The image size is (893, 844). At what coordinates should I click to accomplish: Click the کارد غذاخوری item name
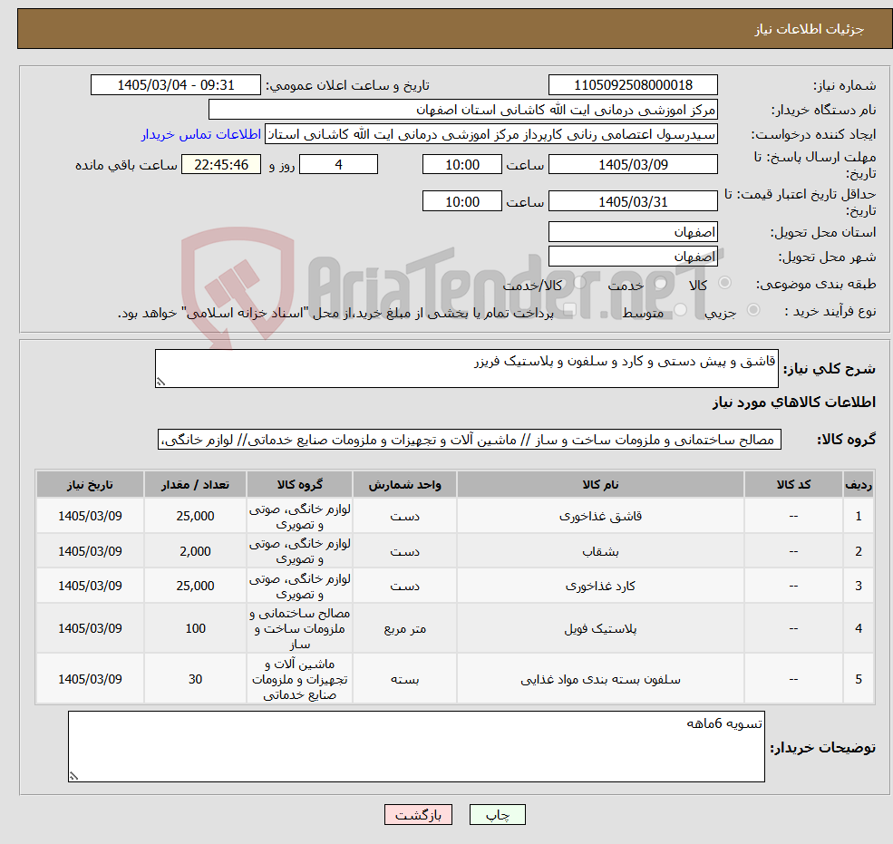(600, 586)
